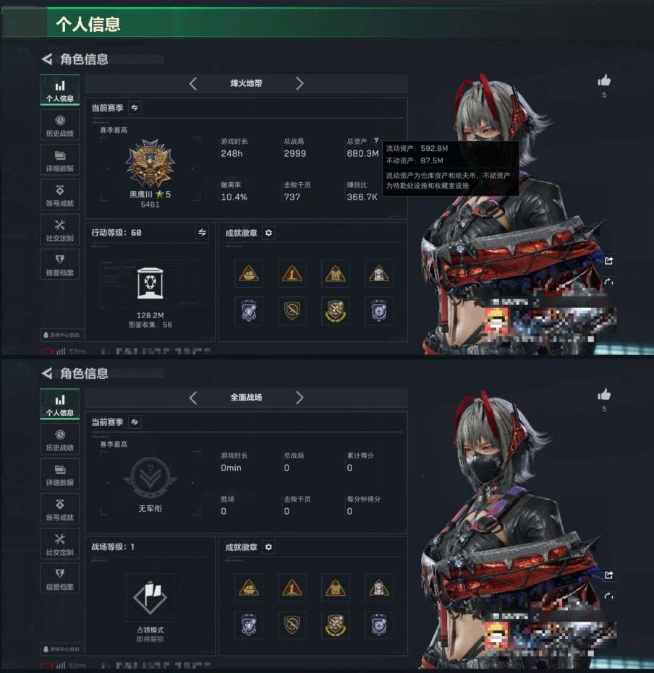Toggle the 当前赛季 swap button in upper panel
The width and height of the screenshot is (654, 673).
[135, 108]
